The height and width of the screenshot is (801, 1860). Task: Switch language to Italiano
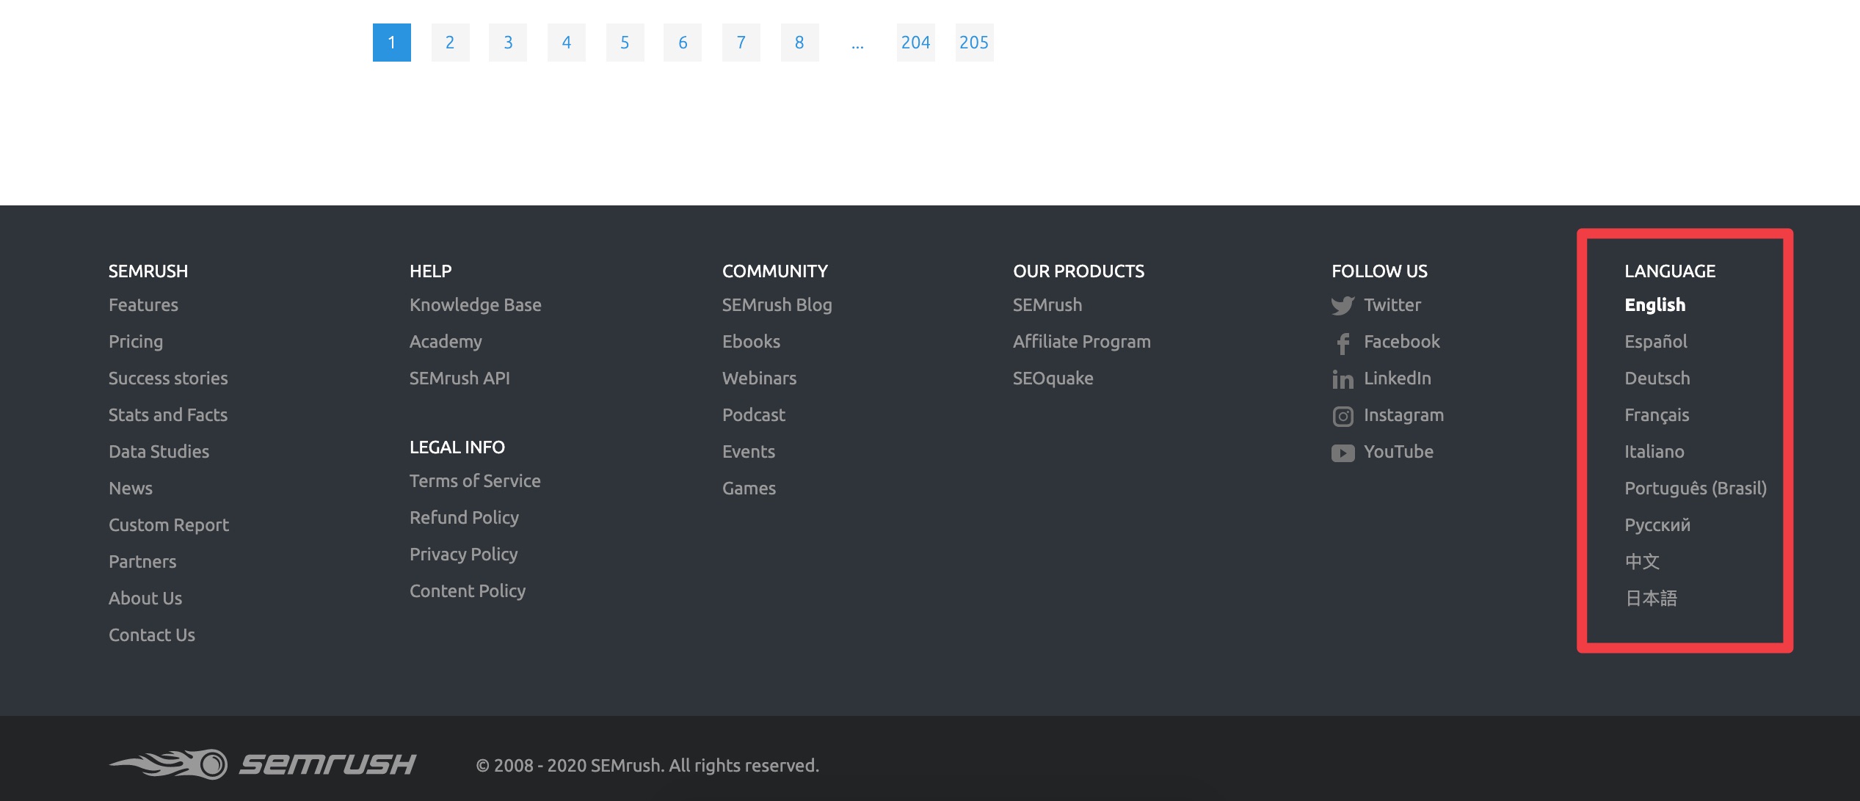pos(1654,452)
